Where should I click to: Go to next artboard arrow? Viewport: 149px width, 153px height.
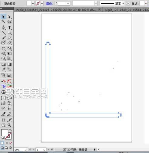click(48, 149)
